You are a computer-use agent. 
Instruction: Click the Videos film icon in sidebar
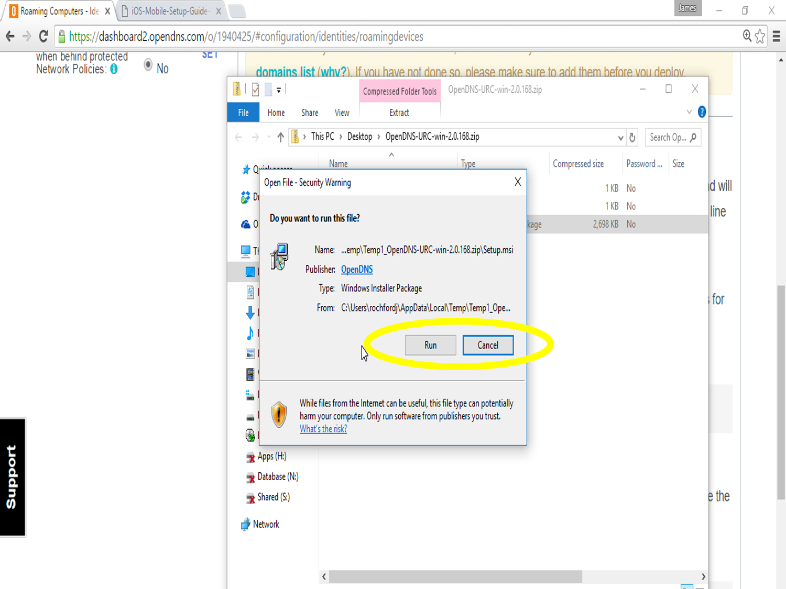(250, 374)
